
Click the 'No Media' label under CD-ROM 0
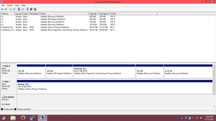pos(6,104)
